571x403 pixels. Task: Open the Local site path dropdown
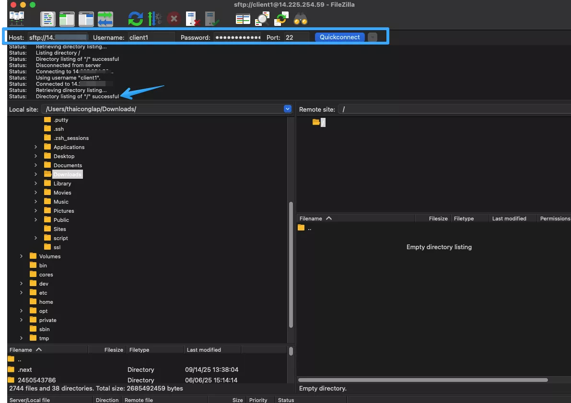click(287, 109)
